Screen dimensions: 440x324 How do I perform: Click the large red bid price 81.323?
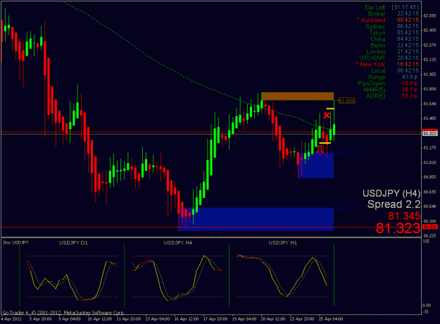(x=398, y=228)
